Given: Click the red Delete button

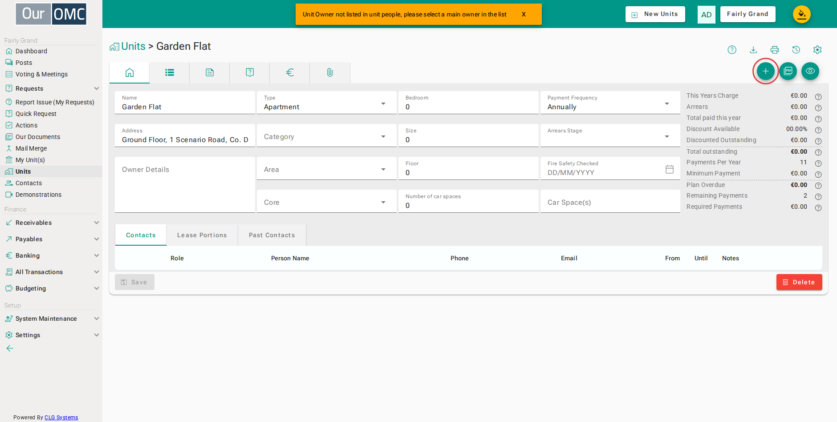Looking at the screenshot, I should 799,282.
